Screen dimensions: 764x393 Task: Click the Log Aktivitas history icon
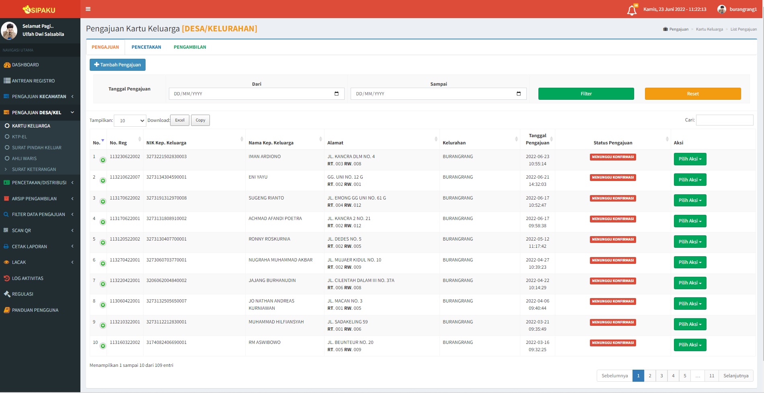(6, 278)
